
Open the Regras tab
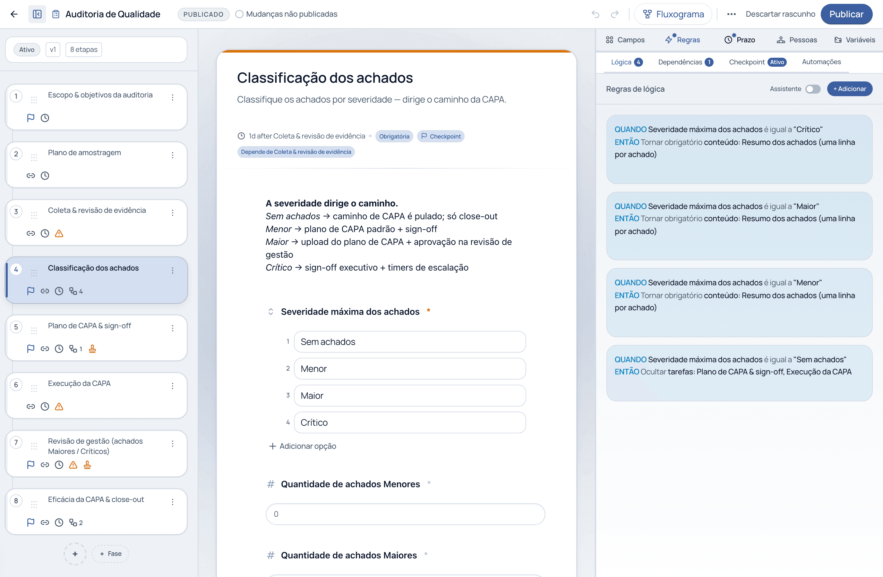tap(683, 40)
